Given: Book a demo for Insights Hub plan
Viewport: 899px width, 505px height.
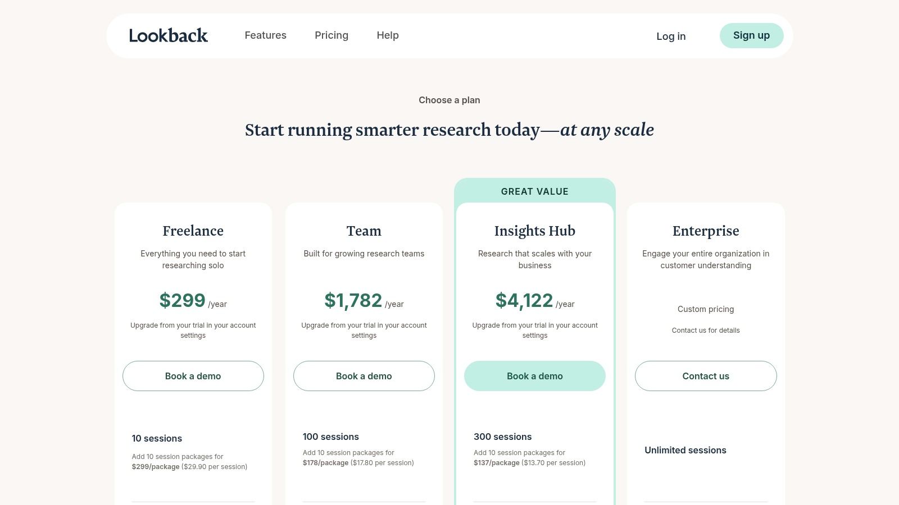Looking at the screenshot, I should pos(535,376).
